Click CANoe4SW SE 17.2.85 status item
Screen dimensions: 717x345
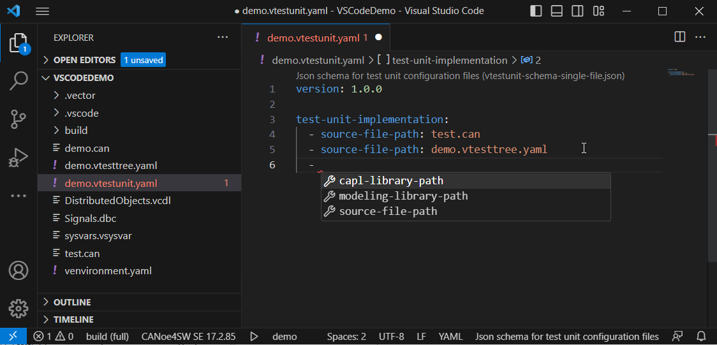[x=188, y=336]
